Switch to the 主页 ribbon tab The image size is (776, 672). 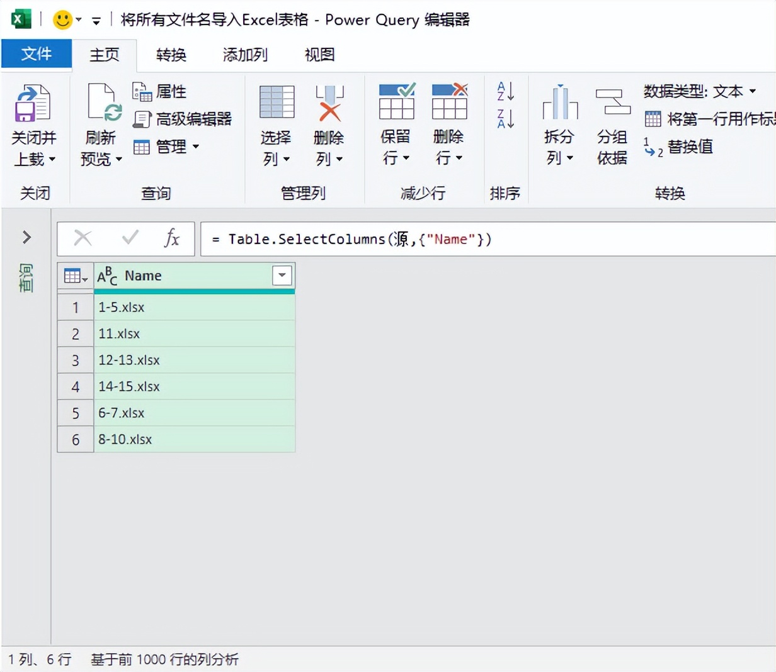click(x=105, y=55)
